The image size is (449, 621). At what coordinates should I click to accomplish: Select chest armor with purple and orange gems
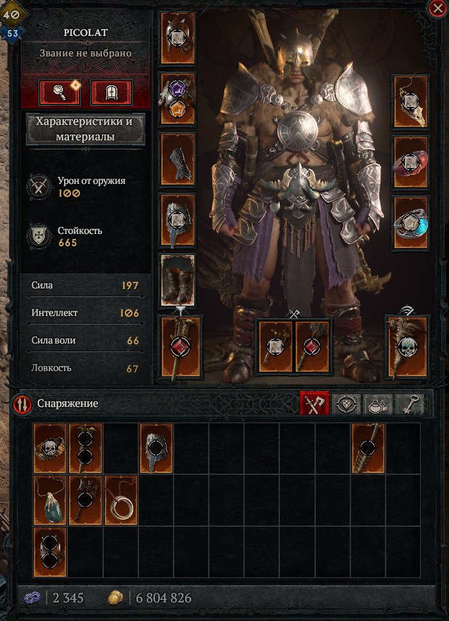pos(178,99)
